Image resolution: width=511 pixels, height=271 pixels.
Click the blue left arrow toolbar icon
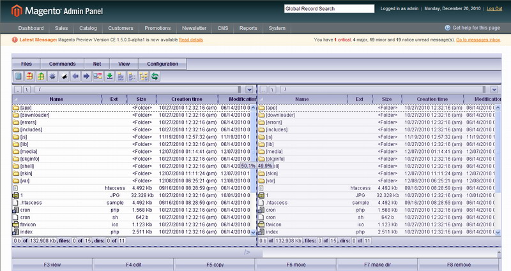pos(75,77)
